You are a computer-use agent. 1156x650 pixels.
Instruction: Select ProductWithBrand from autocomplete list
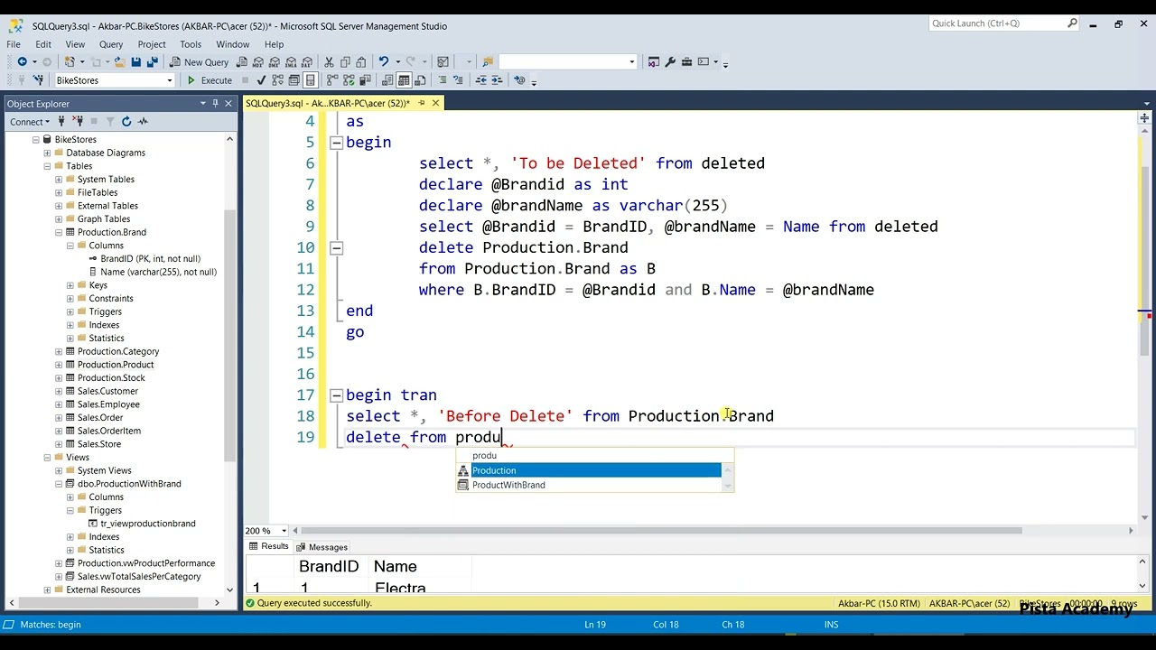[x=589, y=485]
